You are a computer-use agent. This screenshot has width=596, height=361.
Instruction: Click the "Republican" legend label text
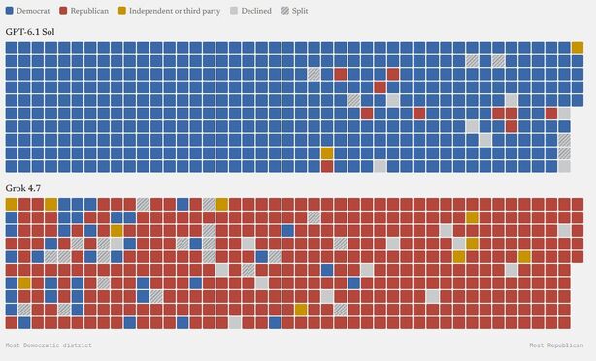tap(89, 11)
